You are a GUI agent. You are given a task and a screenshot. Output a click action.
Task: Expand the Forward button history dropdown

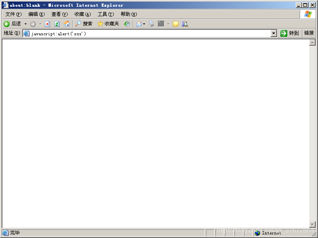coord(41,24)
